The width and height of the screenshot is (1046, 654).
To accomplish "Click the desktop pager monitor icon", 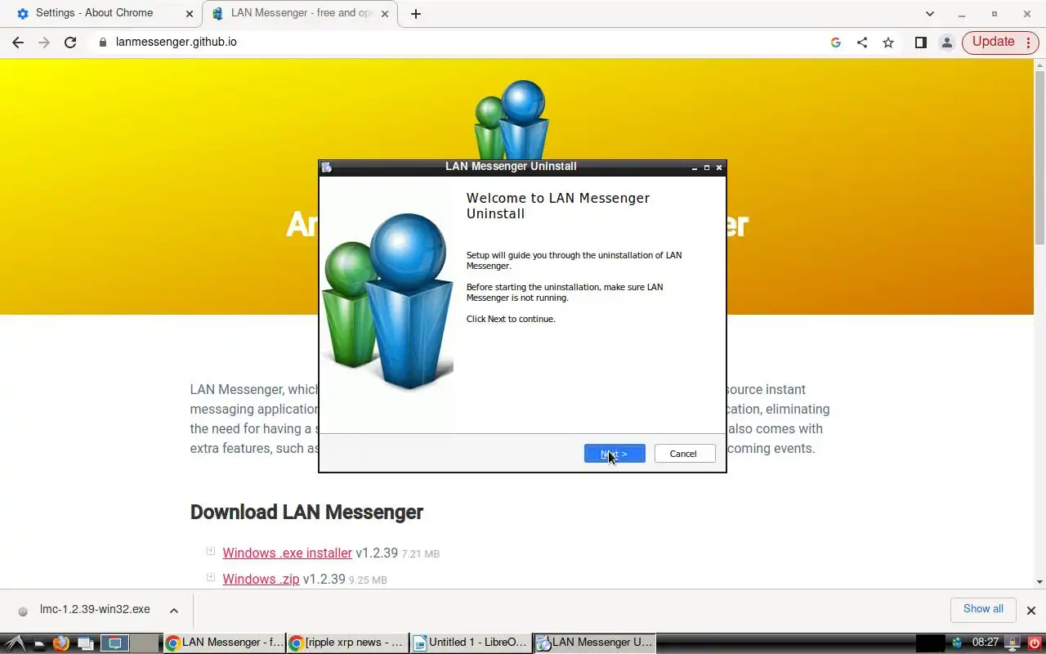I will 115,643.
